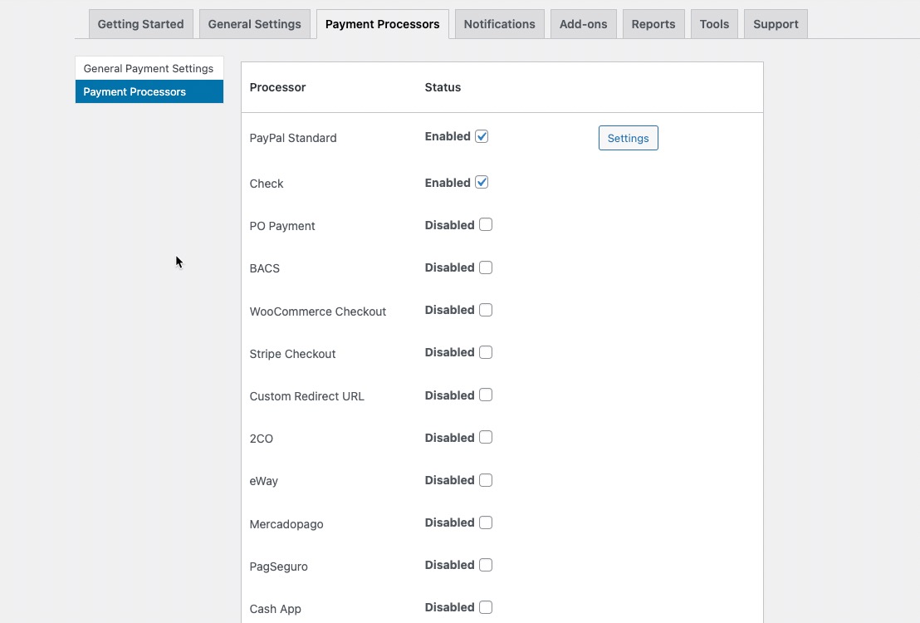Uncheck the Check payment processor
Viewport: 920px width, 623px height.
click(x=482, y=183)
